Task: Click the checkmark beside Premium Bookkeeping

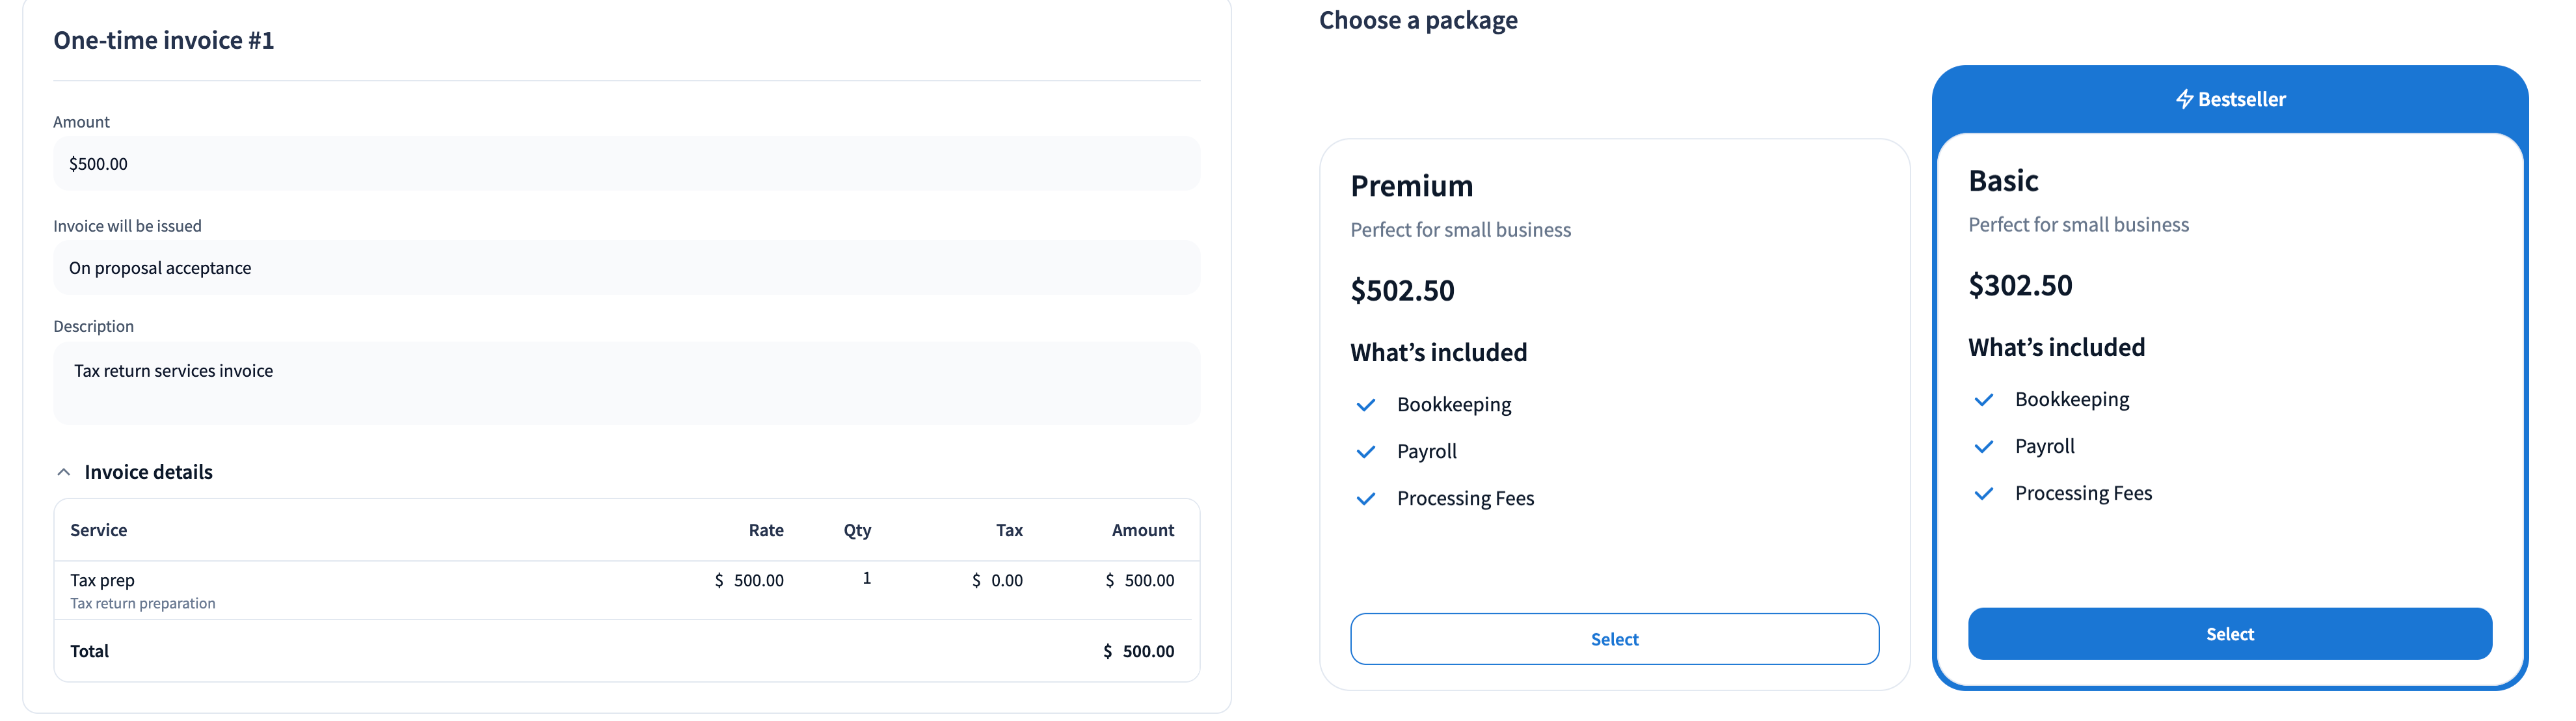Action: pos(1366,405)
